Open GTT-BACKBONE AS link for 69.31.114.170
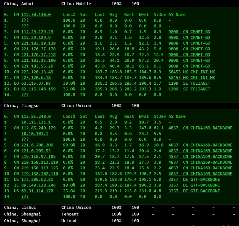The width and height of the screenshot is (239, 226). [x=194, y=191]
